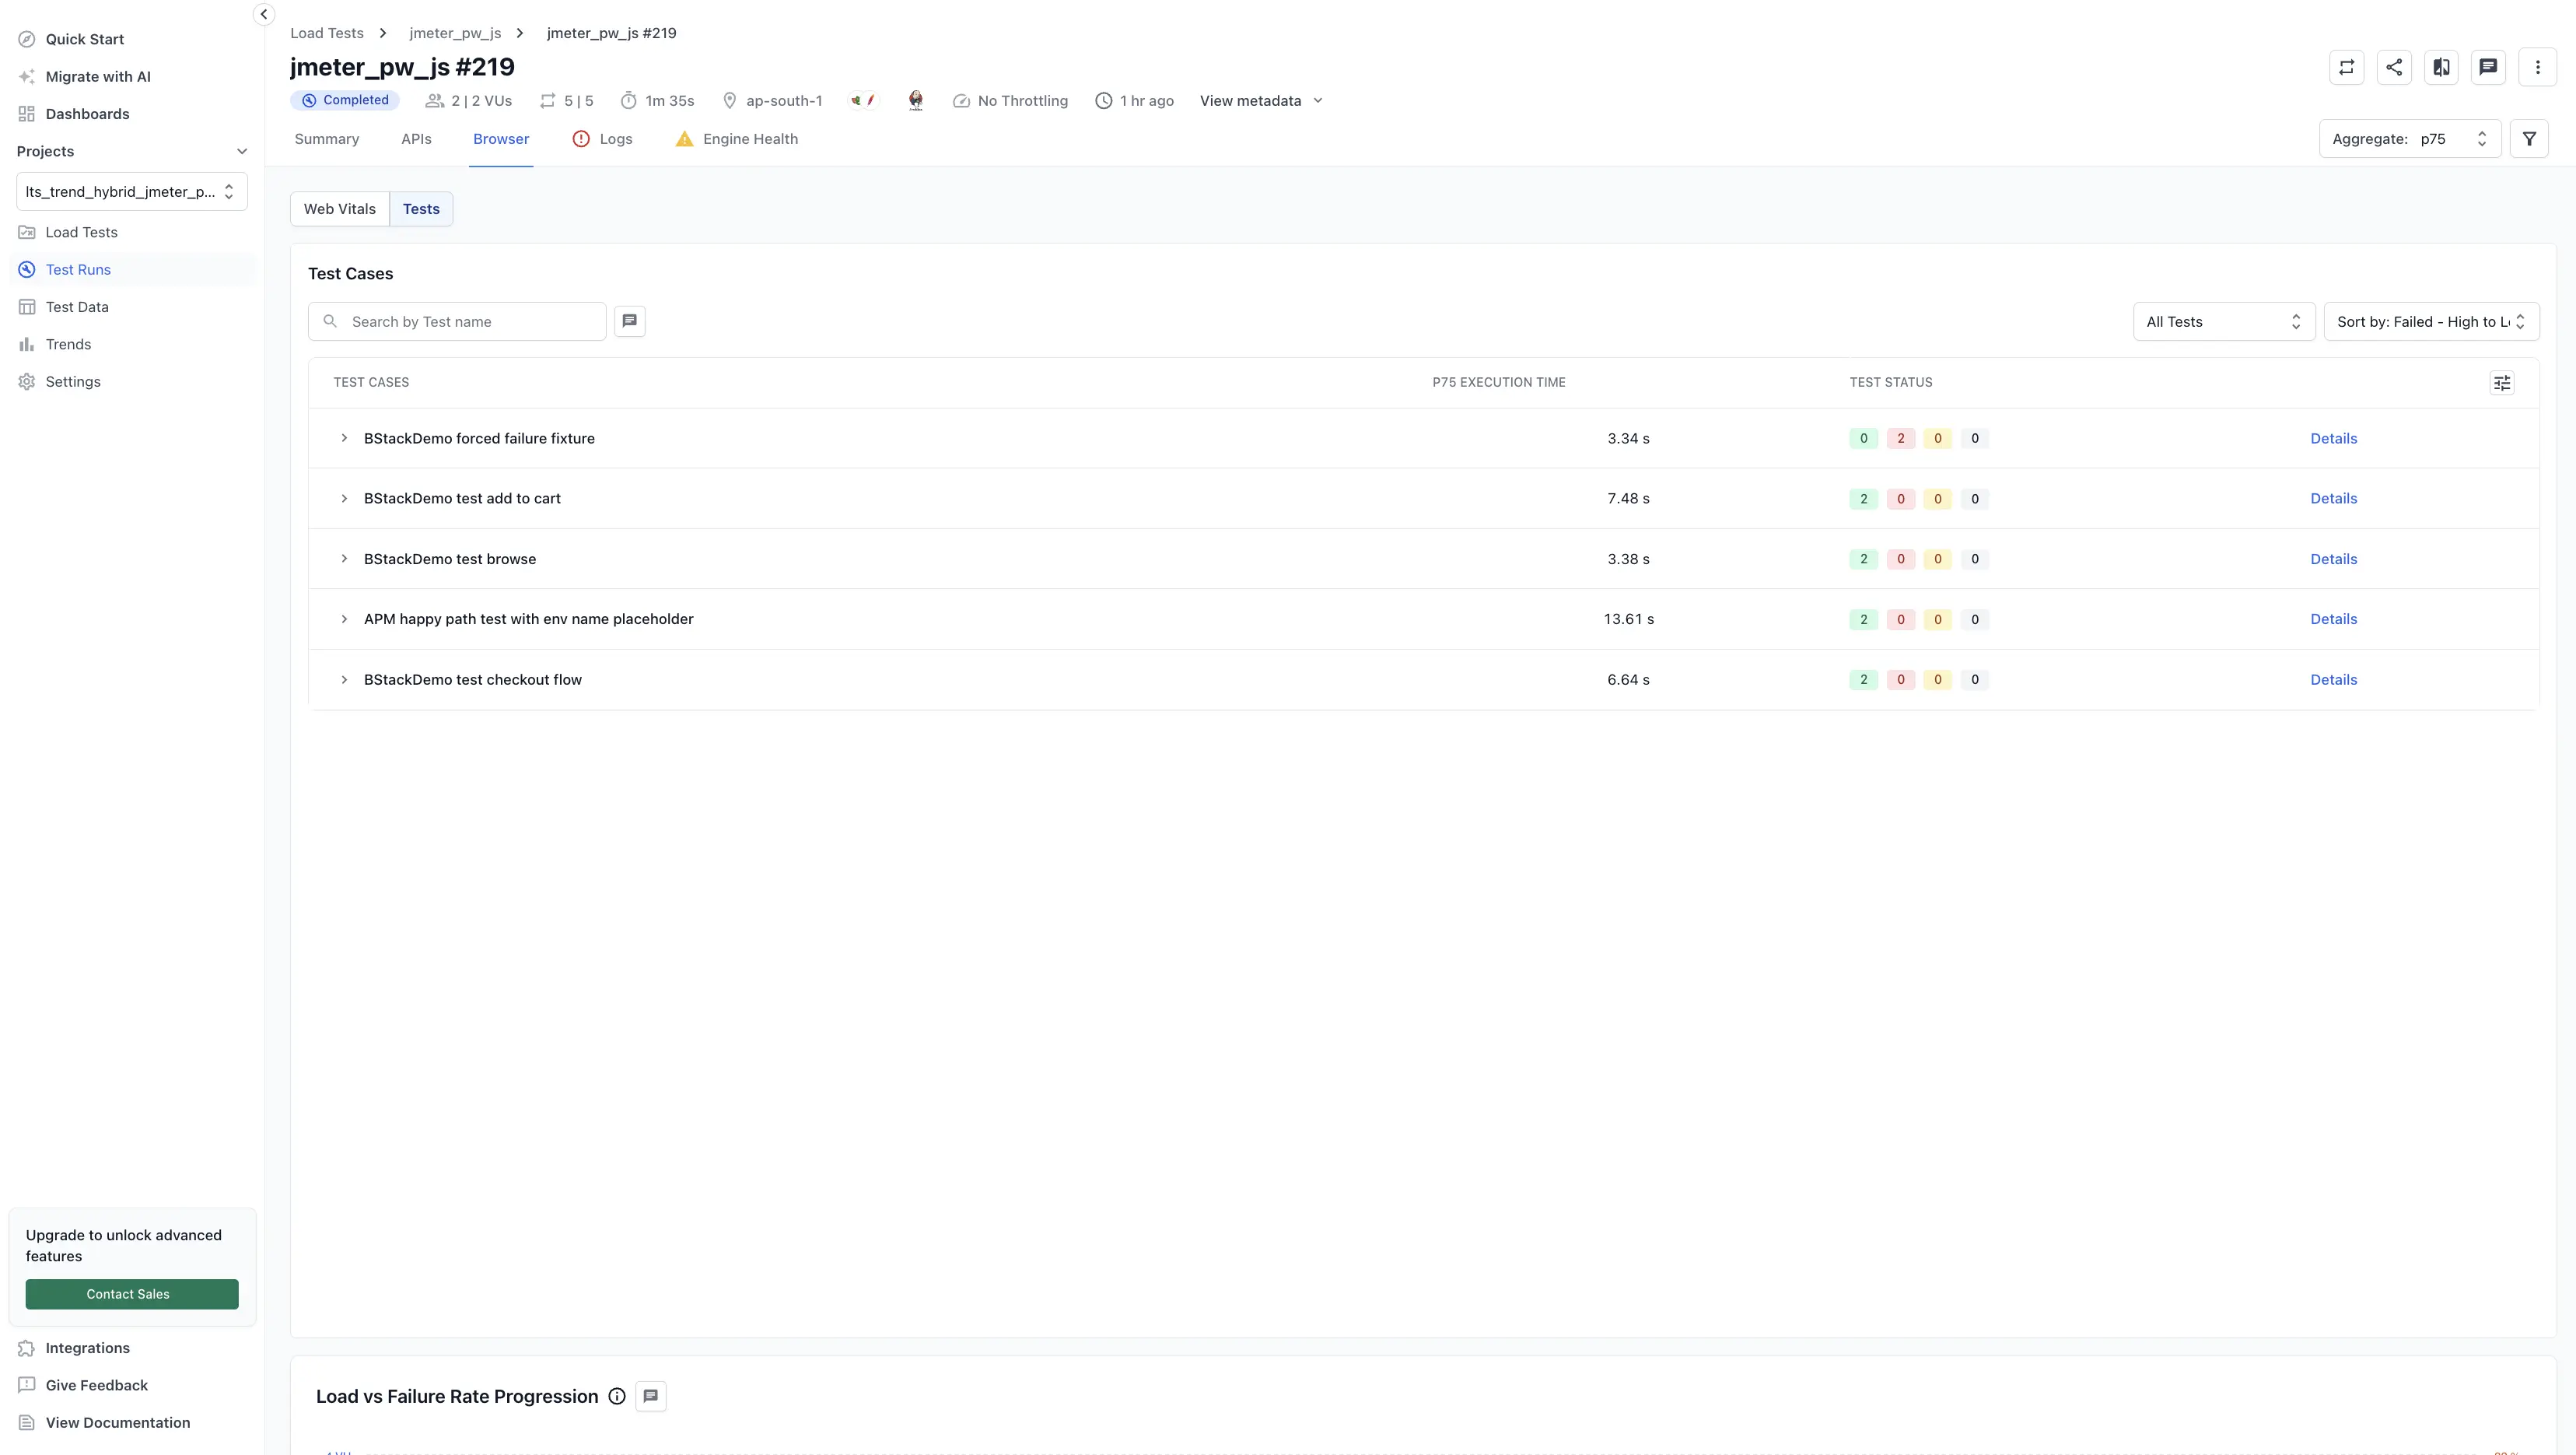Open Details for APM happy path test
The height and width of the screenshot is (1455, 2576).
click(2333, 619)
